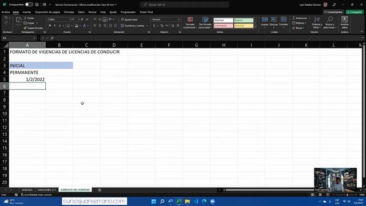366x206 pixels.
Task: Click Copiar button
Action: click(x=29, y=23)
